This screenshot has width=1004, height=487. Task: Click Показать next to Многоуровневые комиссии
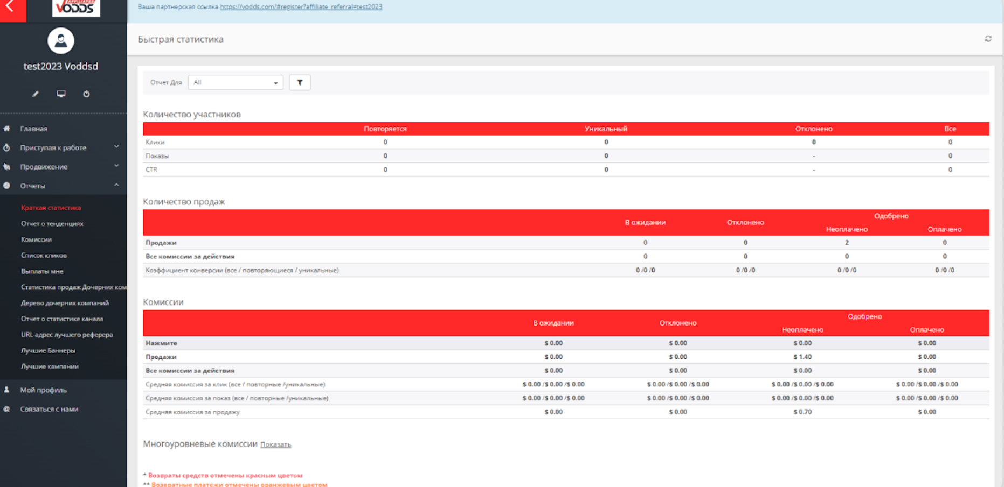tap(275, 444)
